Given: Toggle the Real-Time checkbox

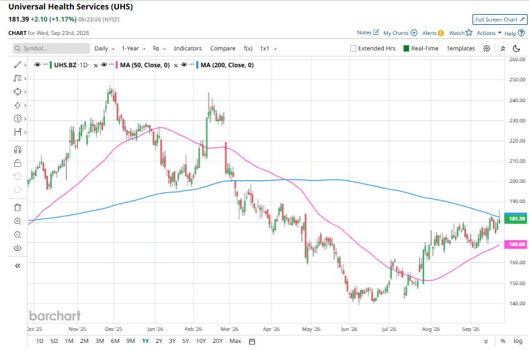Looking at the screenshot, I should [x=406, y=48].
